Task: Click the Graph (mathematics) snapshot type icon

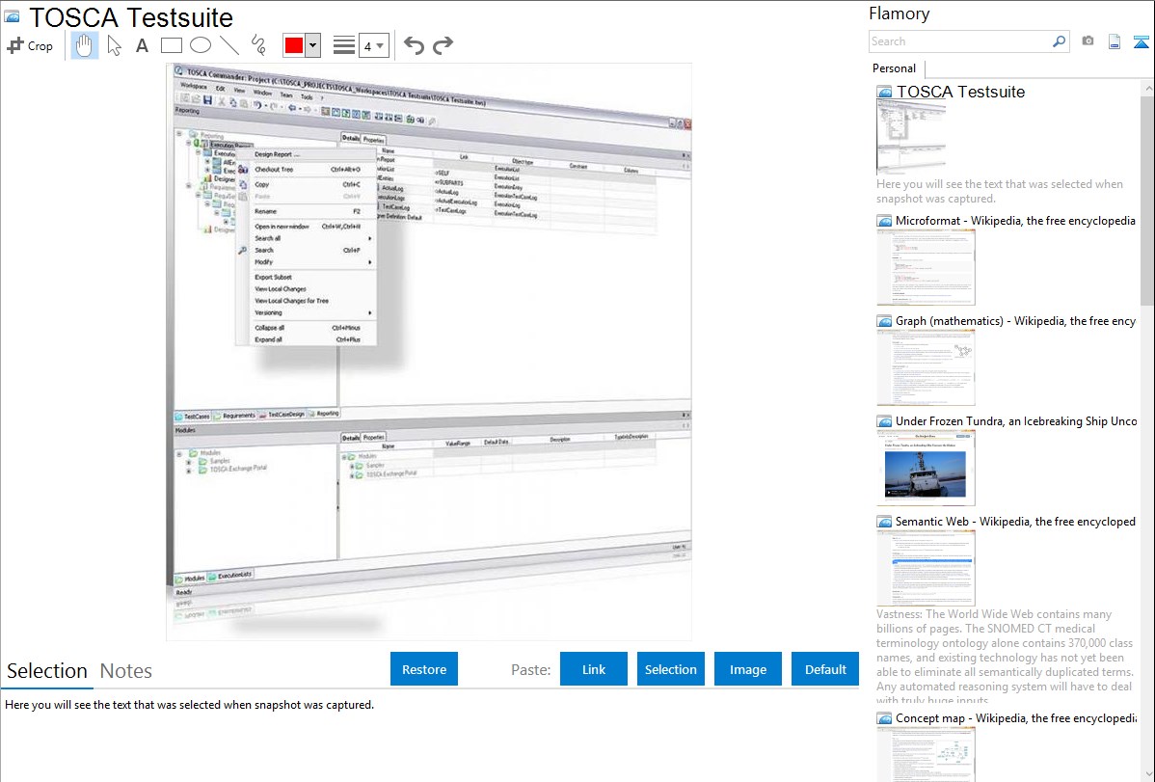Action: tap(884, 321)
